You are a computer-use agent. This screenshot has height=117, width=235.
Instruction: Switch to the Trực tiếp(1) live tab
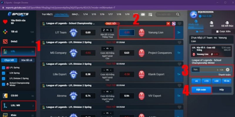(x=47, y=14)
